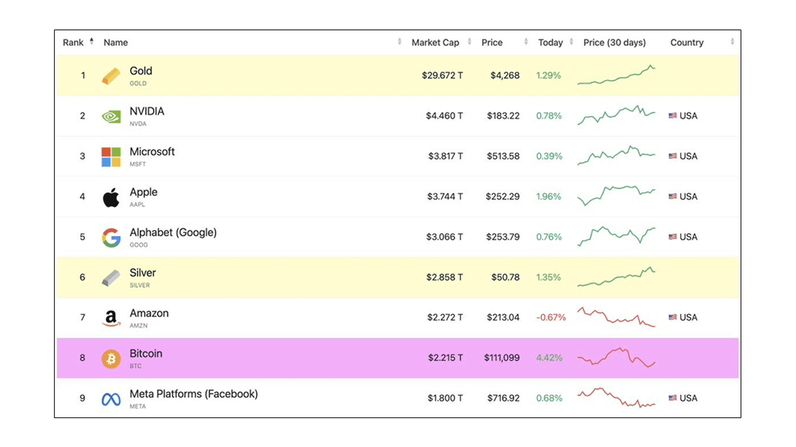
Task: Click the Name column header
Action: tap(116, 43)
